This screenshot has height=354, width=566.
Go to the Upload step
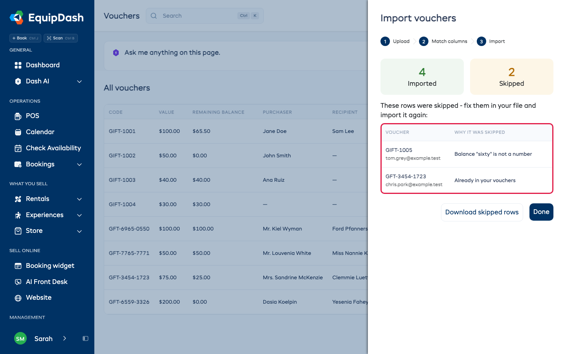[395, 41]
